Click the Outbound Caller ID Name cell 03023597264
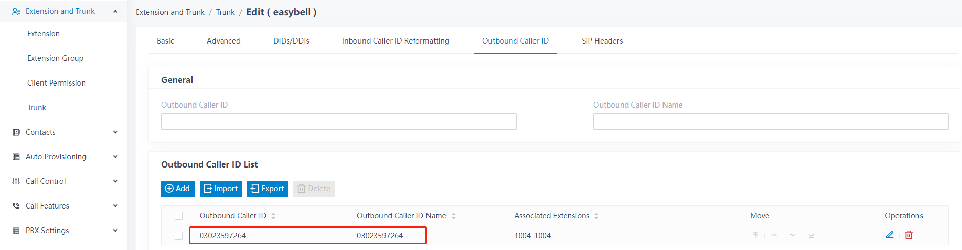The image size is (962, 250). [x=380, y=236]
